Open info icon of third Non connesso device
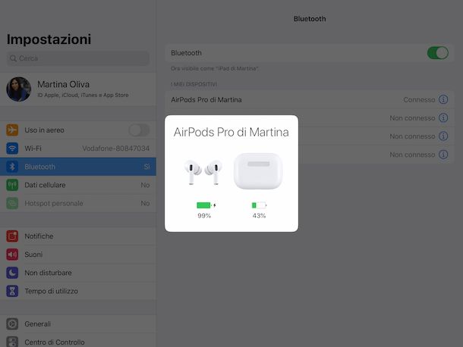 coord(443,155)
